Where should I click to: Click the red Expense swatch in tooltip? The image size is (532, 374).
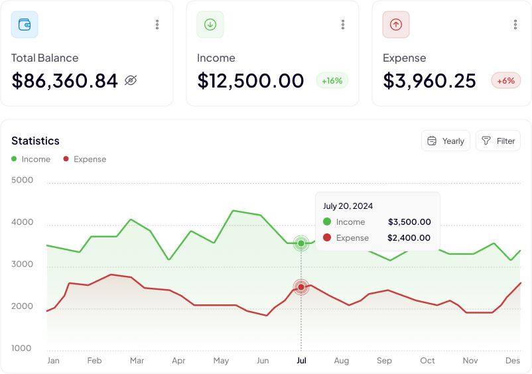tap(327, 238)
